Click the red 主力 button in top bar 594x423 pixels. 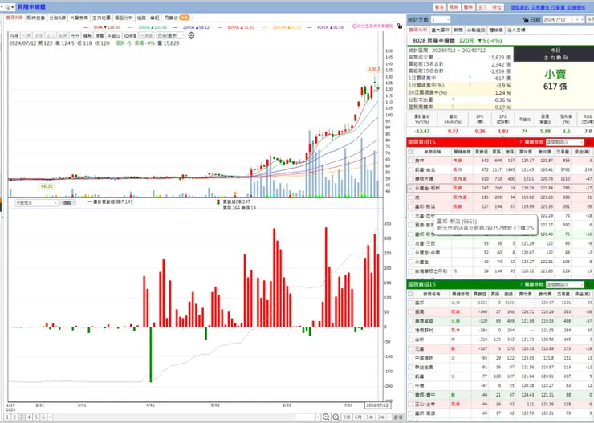(x=482, y=7)
